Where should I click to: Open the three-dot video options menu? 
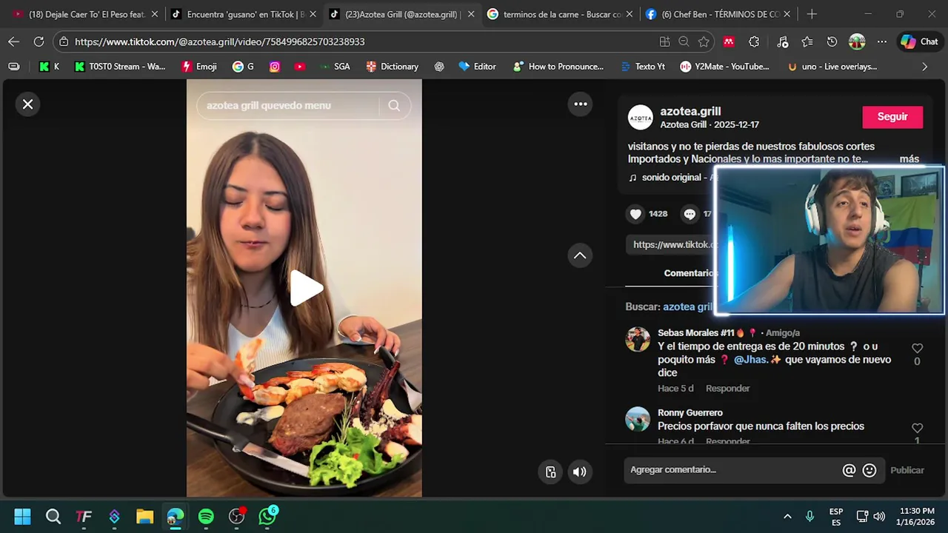click(x=581, y=104)
